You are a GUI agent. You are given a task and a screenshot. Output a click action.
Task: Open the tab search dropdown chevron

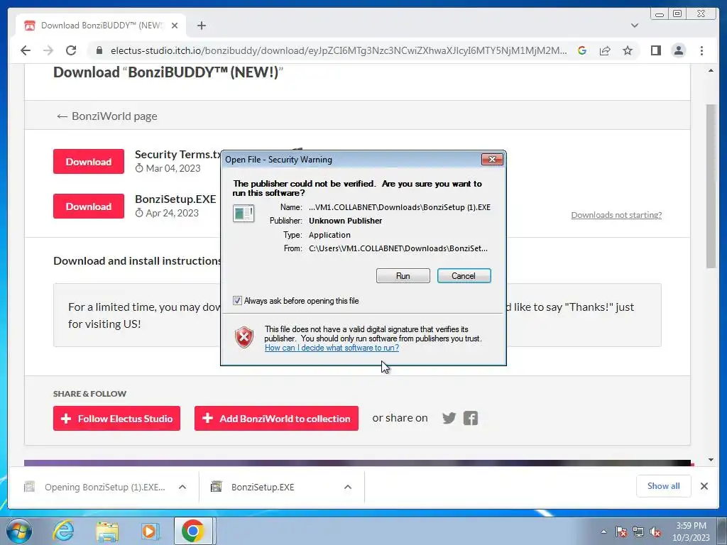click(x=635, y=26)
